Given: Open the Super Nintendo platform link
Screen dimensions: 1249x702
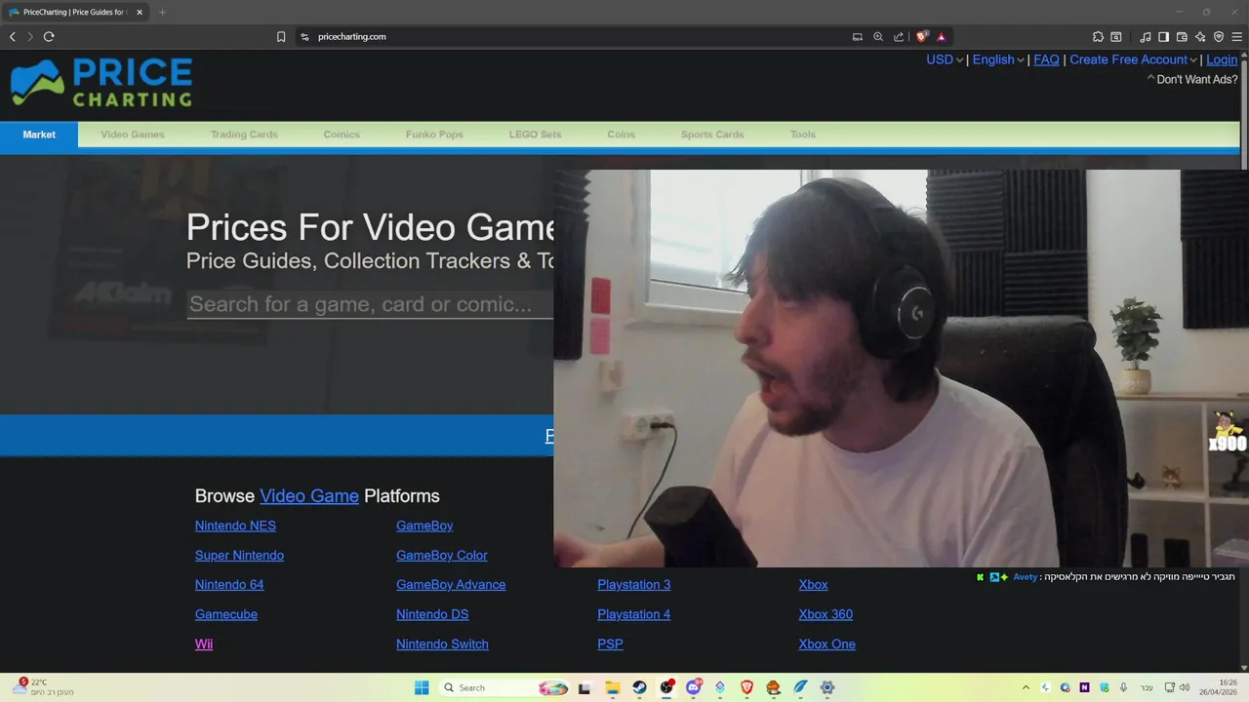Looking at the screenshot, I should [x=239, y=556].
